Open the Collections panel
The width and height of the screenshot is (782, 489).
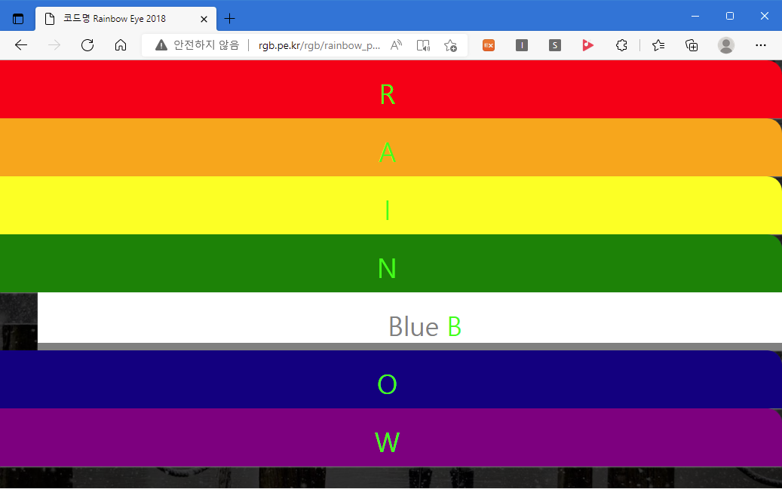(x=692, y=45)
